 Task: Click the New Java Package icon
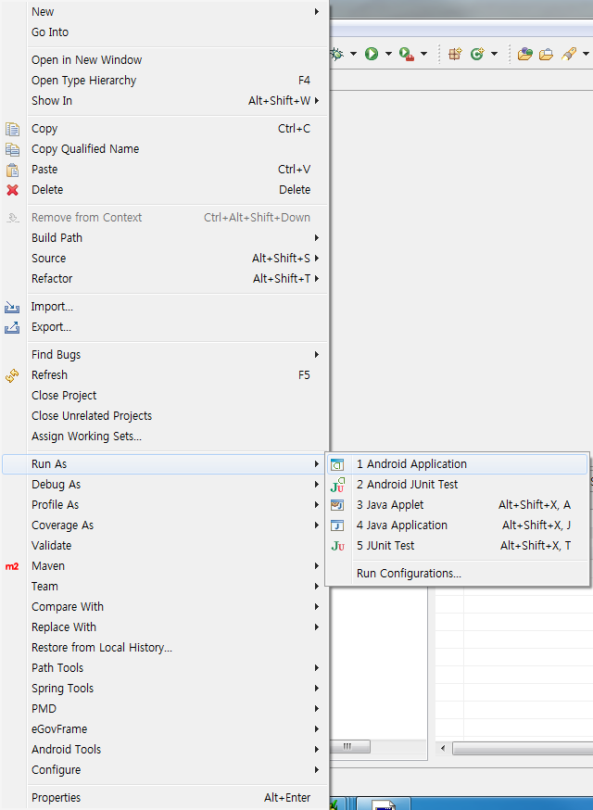[x=455, y=54]
